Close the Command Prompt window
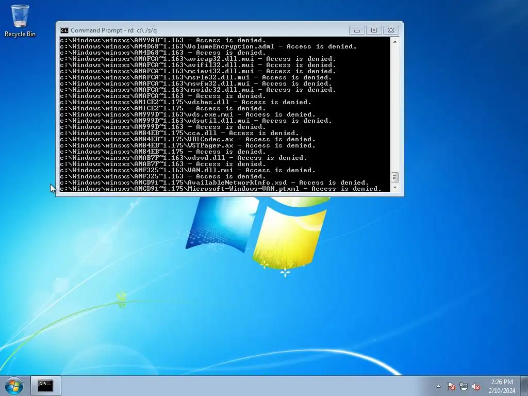 coord(391,30)
